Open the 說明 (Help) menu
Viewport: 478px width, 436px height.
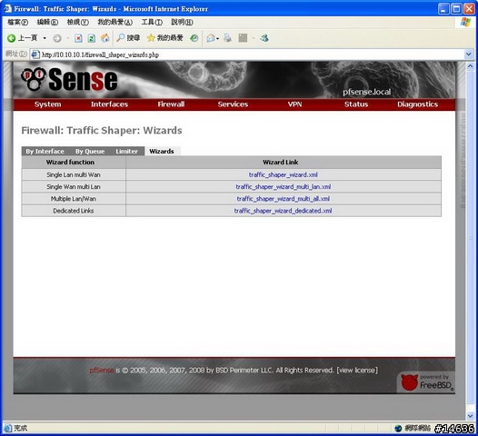(x=182, y=22)
